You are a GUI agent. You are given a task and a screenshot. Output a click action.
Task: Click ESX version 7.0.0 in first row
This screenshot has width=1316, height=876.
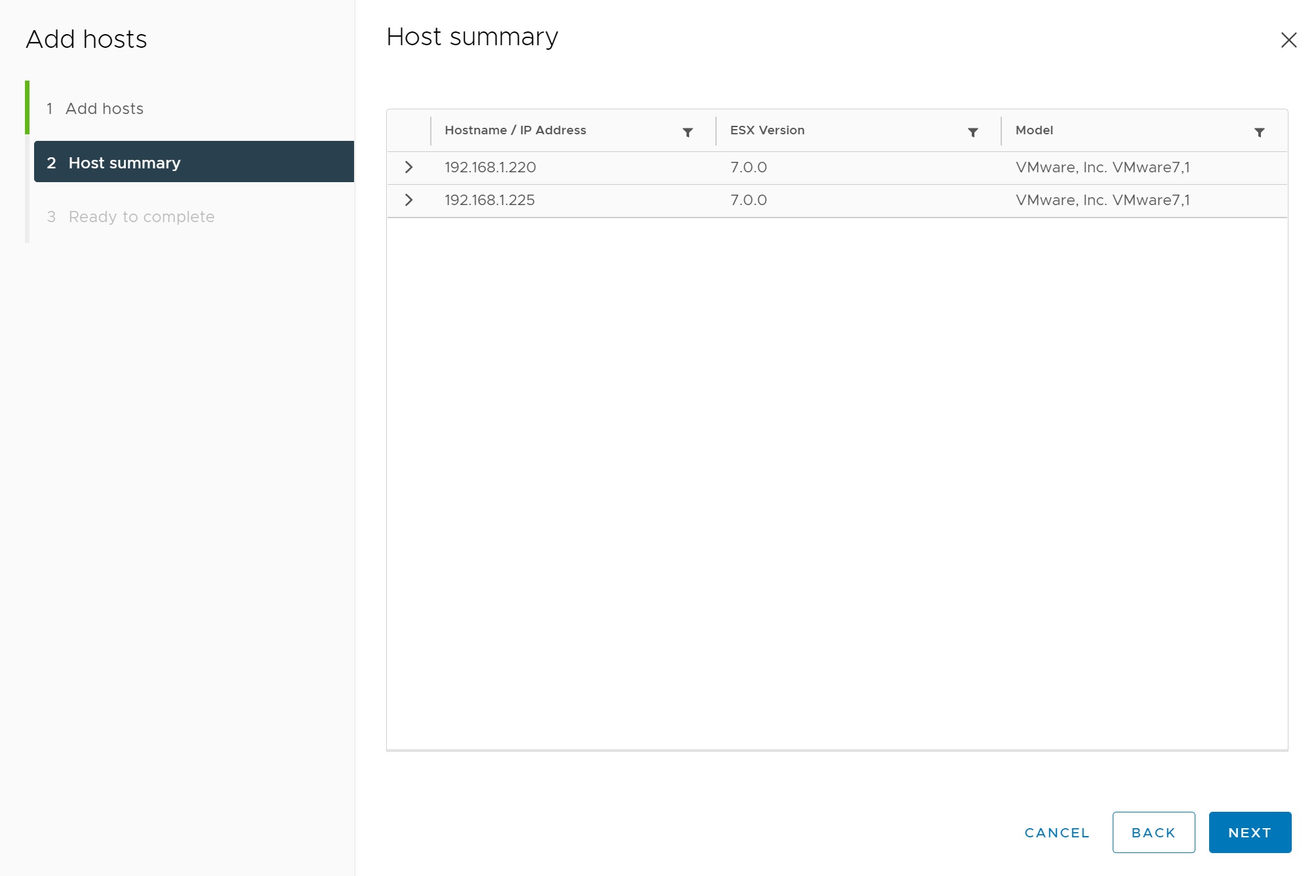[x=748, y=168]
